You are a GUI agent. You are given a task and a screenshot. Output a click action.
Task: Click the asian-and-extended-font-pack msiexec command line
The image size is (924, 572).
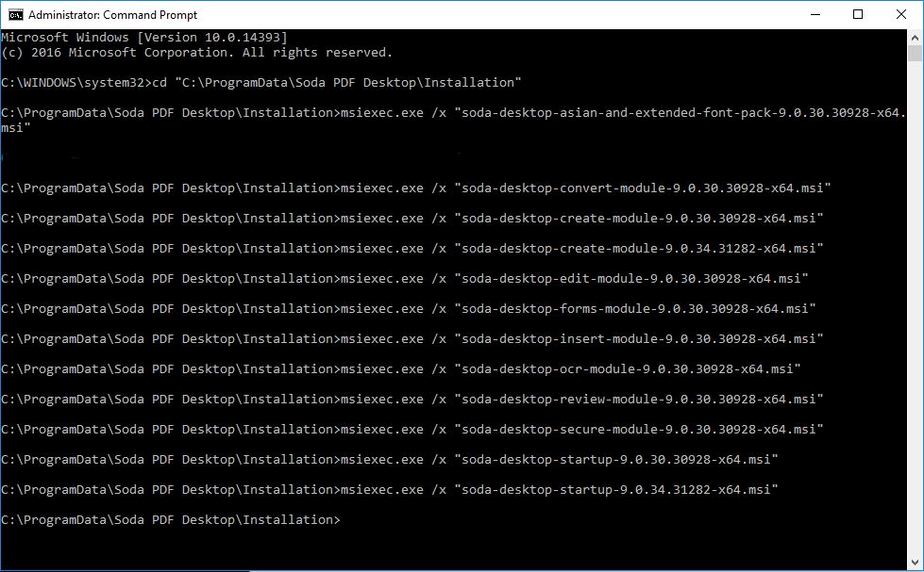(453, 120)
